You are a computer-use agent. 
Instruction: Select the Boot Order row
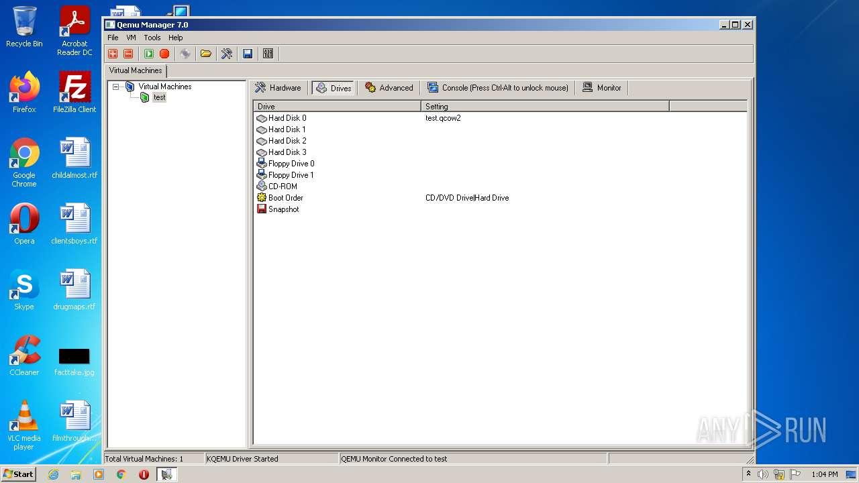tap(500, 198)
